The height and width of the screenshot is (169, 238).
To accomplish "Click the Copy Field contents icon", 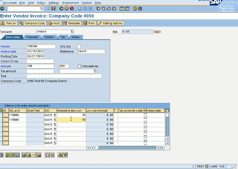I will [x=52, y=155].
